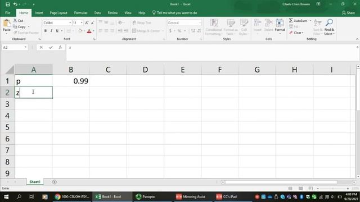Viewport: 360px width, 202px height.
Task: Increase font size with larger A icon
Action: pos(87,22)
